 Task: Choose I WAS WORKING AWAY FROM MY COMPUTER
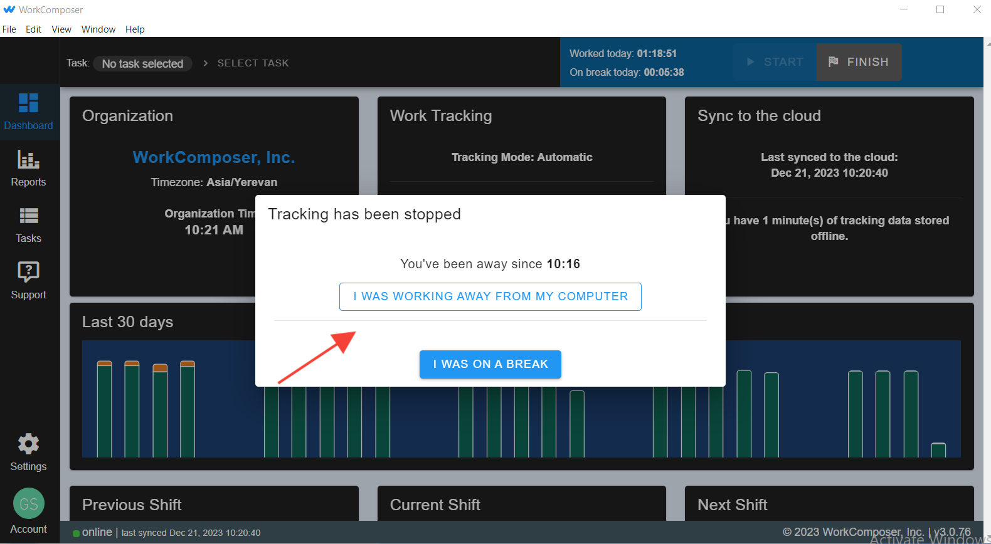(490, 296)
